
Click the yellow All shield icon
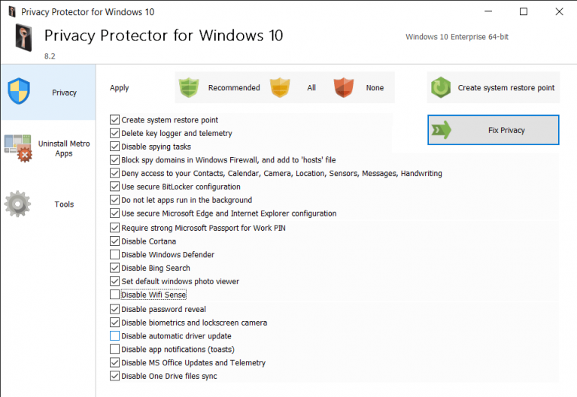280,87
